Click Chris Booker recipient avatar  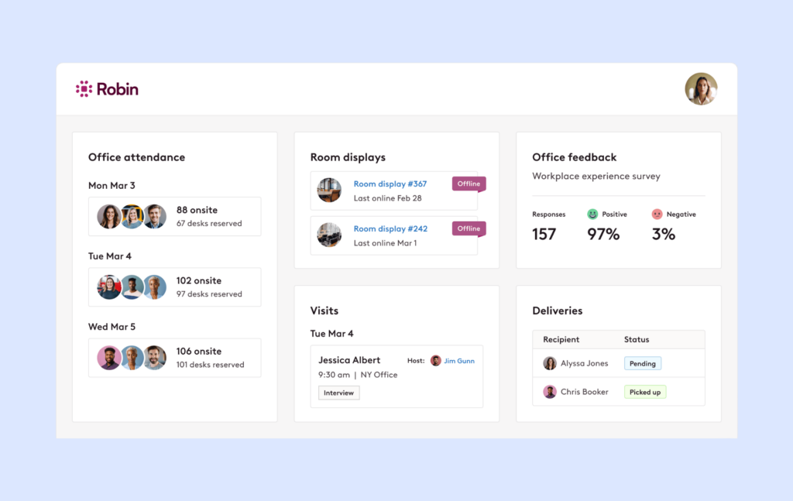tap(550, 392)
